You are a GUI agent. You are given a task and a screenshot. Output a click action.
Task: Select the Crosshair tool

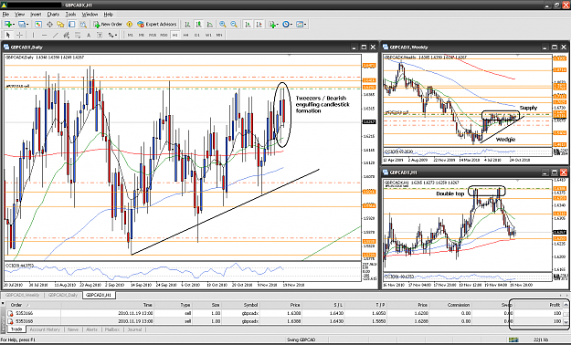[x=19, y=35]
